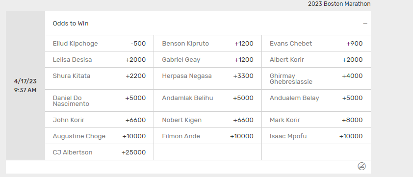The height and width of the screenshot is (177, 413).
Task: Choose Shura Kitata +2200
Action: [x=99, y=78]
